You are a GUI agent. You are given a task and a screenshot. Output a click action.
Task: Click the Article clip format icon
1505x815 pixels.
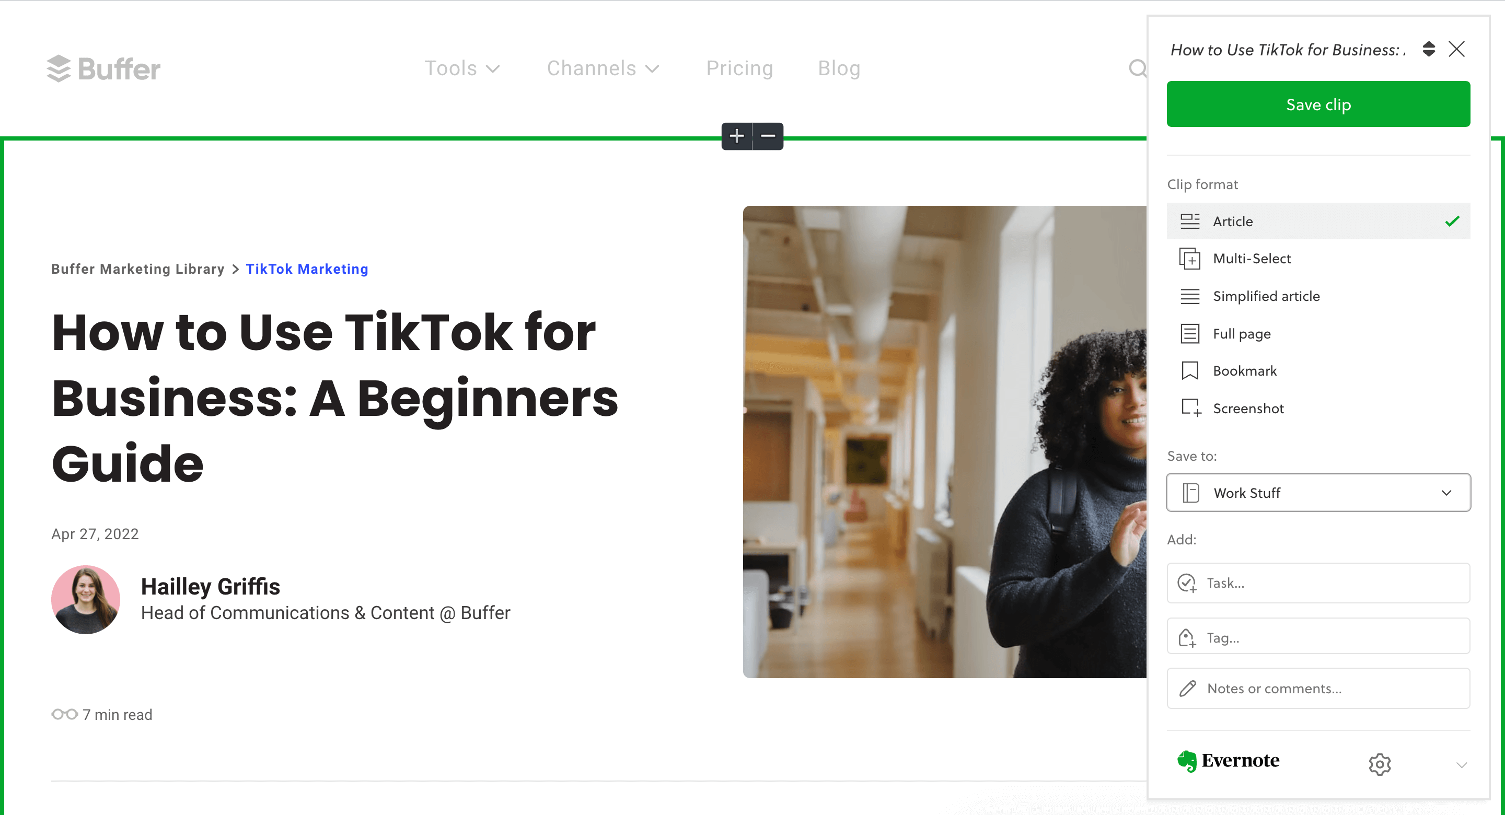[x=1190, y=221]
